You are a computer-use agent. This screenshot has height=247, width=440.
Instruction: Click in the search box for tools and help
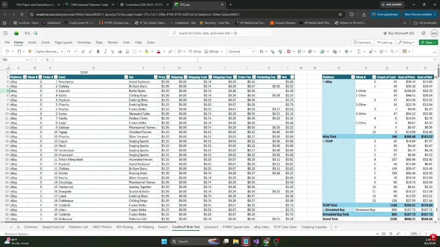tap(220, 33)
